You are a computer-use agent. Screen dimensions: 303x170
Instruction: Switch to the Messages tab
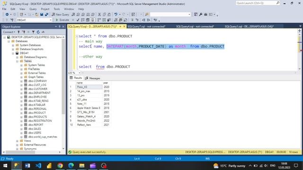(93, 78)
